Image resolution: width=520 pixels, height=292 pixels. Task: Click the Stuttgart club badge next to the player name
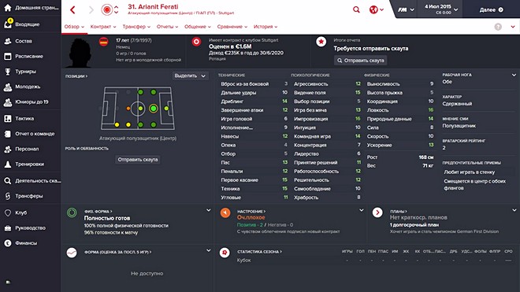(107, 10)
